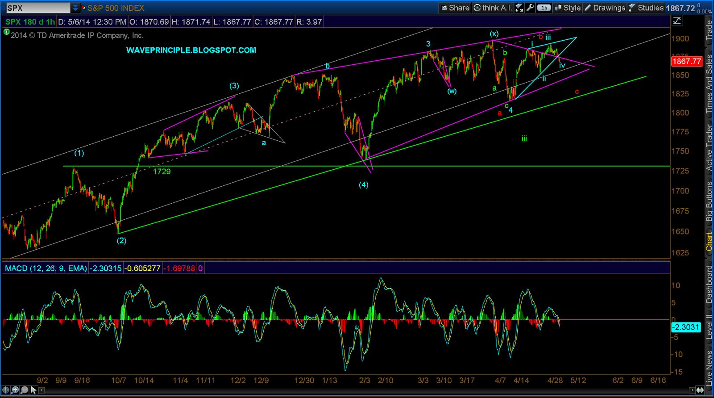Image resolution: width=714 pixels, height=398 pixels.
Task: Open the Studies menu
Action: [646, 8]
